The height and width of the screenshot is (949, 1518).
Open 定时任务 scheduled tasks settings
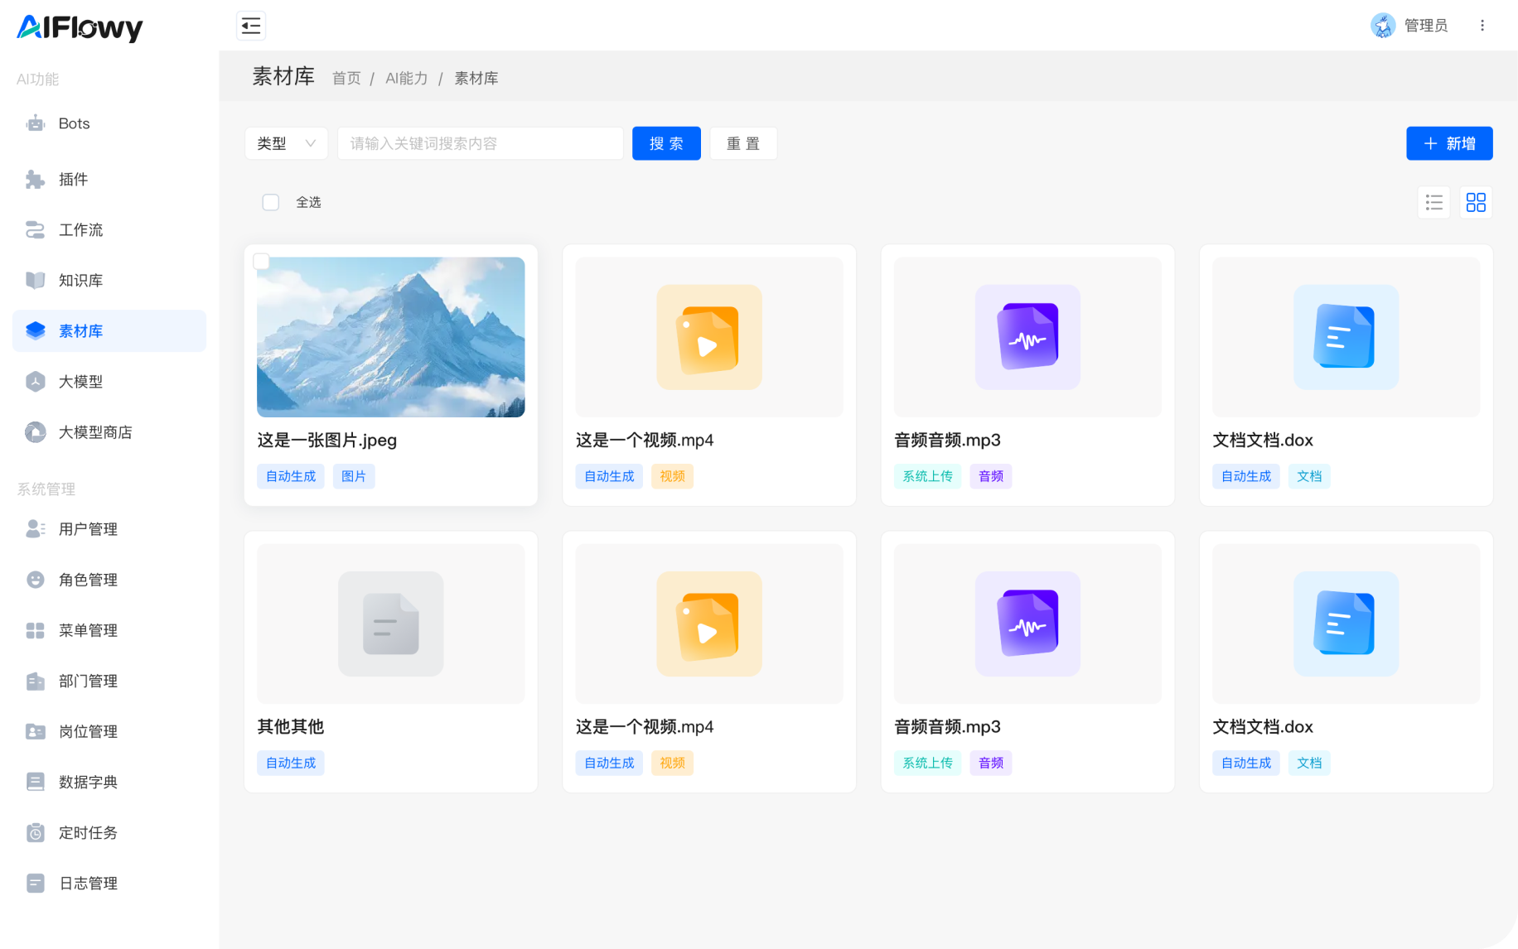pyautogui.click(x=87, y=832)
